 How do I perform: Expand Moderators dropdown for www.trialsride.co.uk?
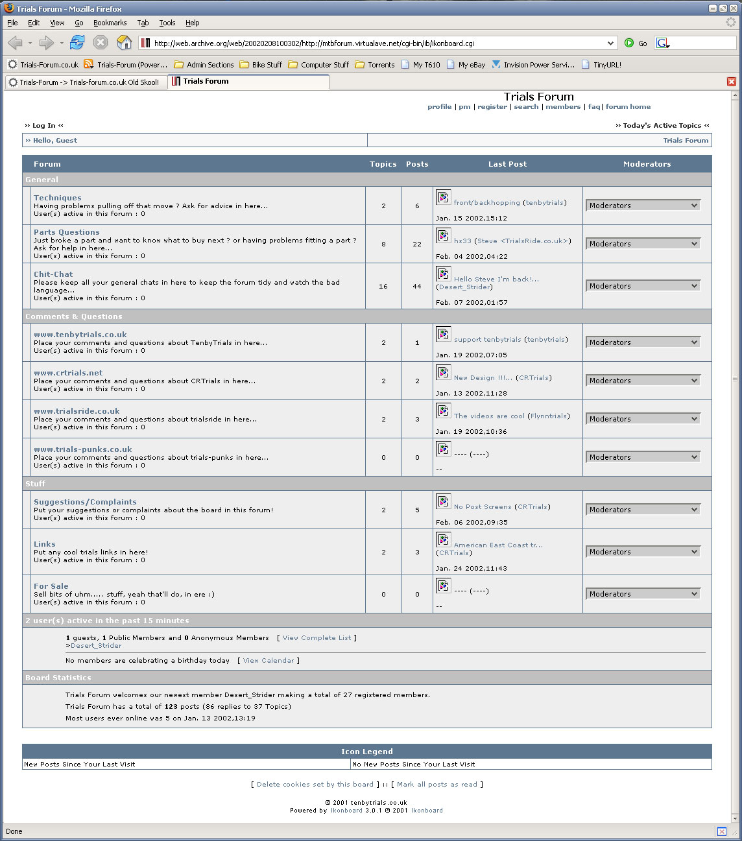643,419
